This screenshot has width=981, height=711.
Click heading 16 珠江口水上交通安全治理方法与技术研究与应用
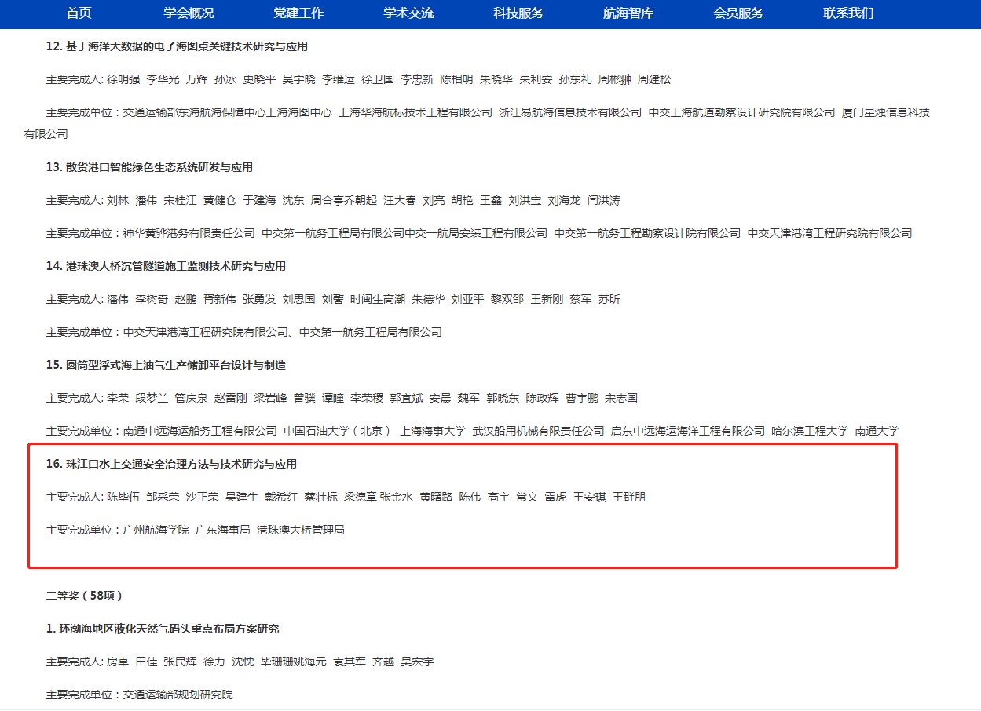pos(171,464)
